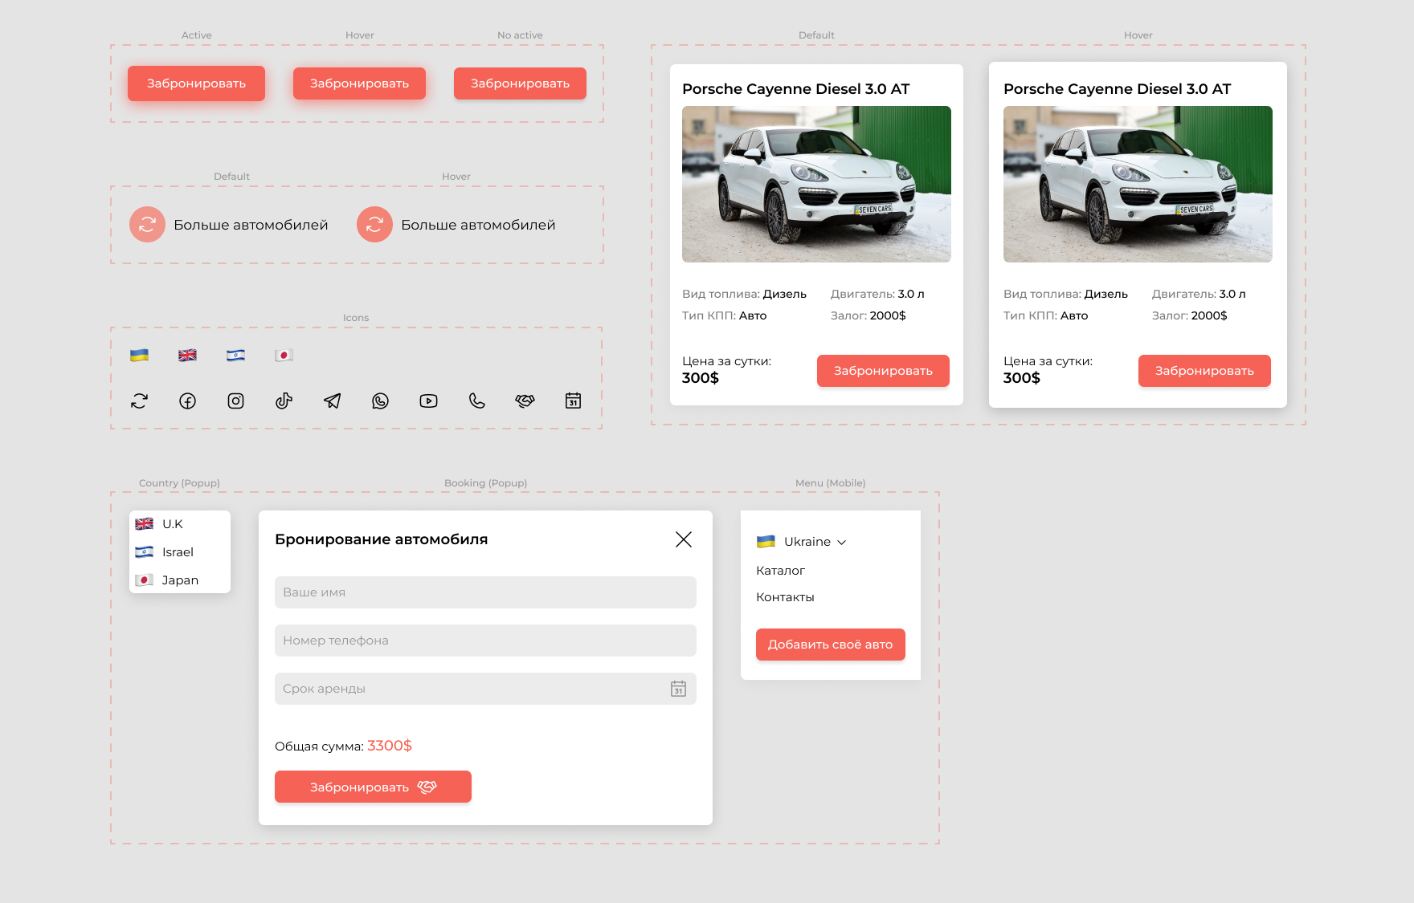The width and height of the screenshot is (1414, 903).
Task: Click car photo on Default card
Action: [x=816, y=184]
